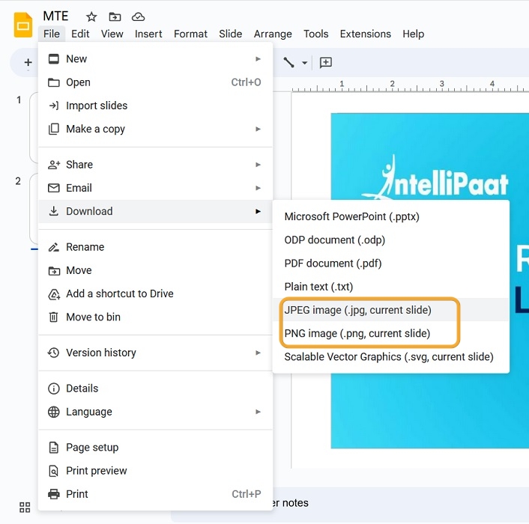
Task: Open the Arrange menu
Action: 273,34
